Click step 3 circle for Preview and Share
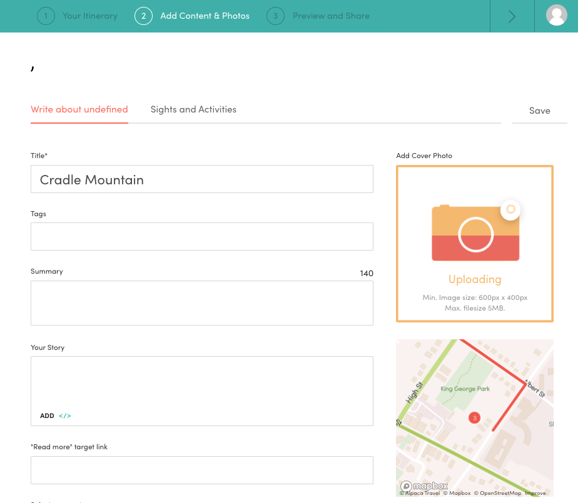 [x=275, y=16]
